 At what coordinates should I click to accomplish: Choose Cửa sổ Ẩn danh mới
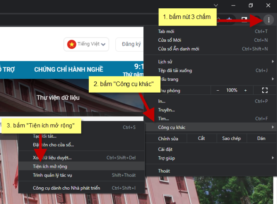178,49
